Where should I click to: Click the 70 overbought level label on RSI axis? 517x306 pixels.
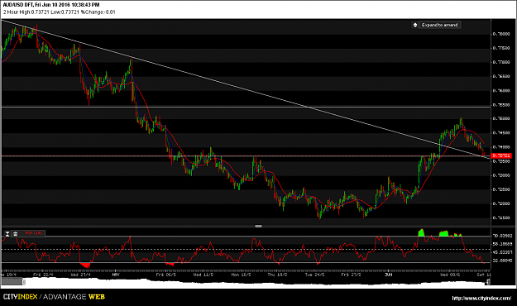point(502,236)
